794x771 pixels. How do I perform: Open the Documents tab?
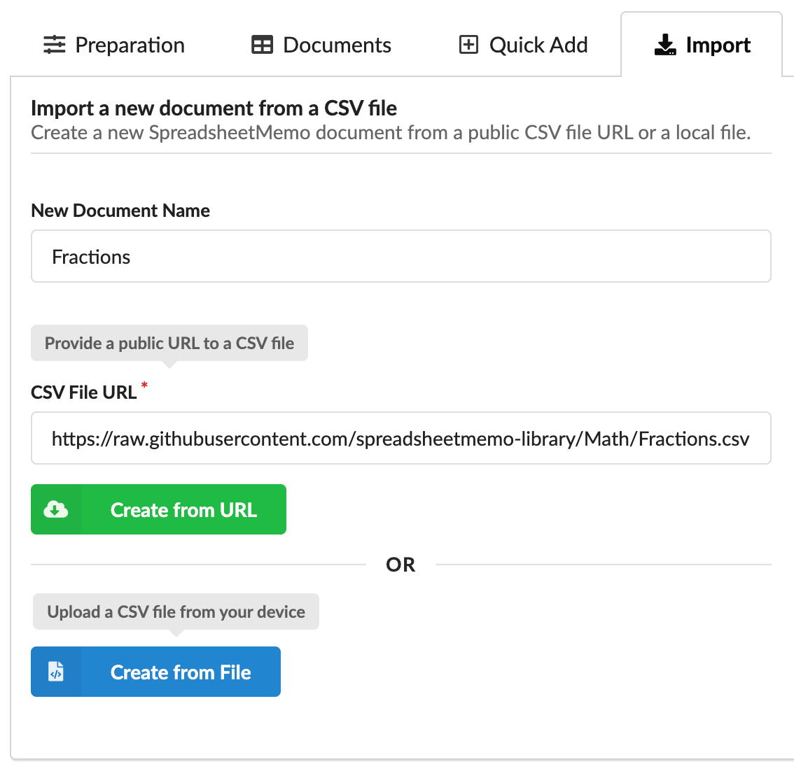[337, 45]
